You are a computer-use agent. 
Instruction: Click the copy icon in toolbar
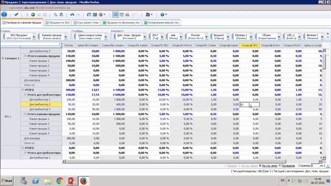point(55,14)
